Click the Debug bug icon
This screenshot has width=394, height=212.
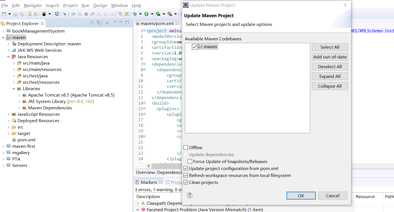[x=135, y=14]
